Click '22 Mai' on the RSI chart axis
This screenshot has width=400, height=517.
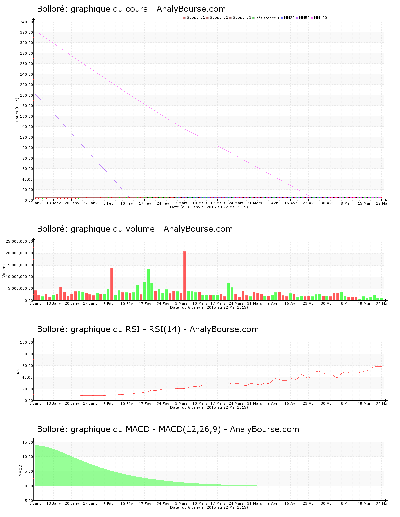coord(382,404)
